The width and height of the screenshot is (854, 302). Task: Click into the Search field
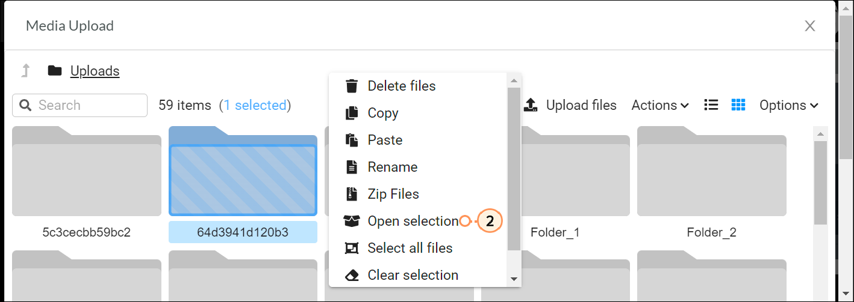[x=79, y=105]
